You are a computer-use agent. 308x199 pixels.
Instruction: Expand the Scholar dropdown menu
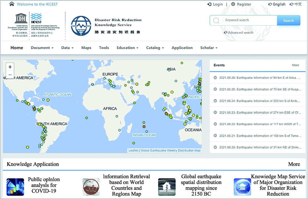209,48
